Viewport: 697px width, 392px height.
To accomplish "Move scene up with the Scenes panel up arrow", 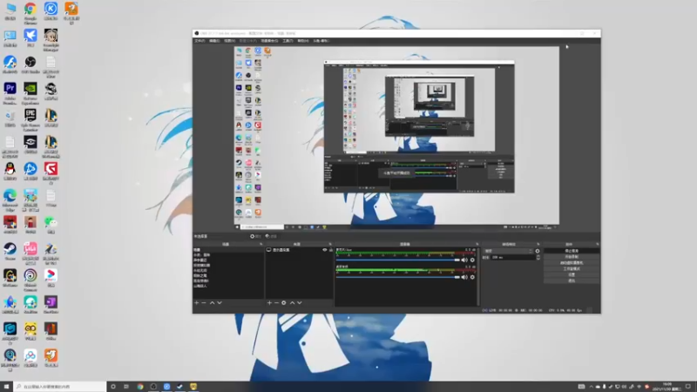I will [212, 302].
